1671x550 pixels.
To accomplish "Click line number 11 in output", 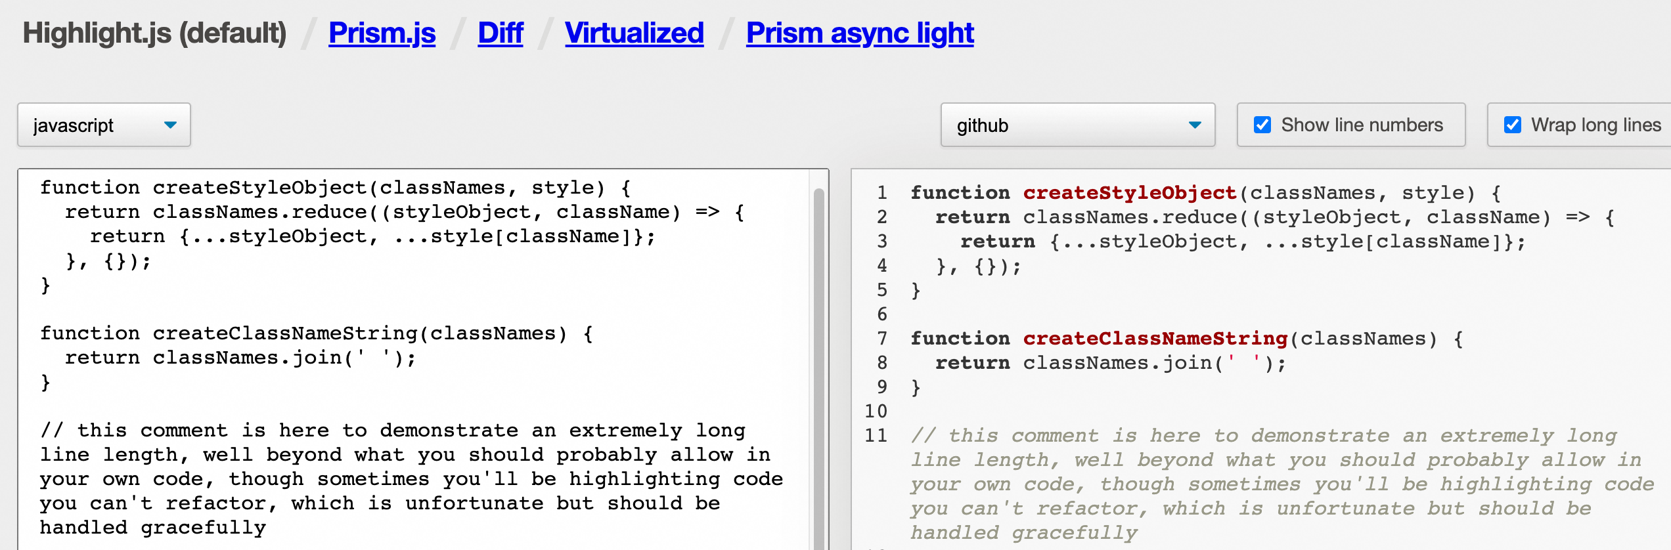I will (876, 436).
